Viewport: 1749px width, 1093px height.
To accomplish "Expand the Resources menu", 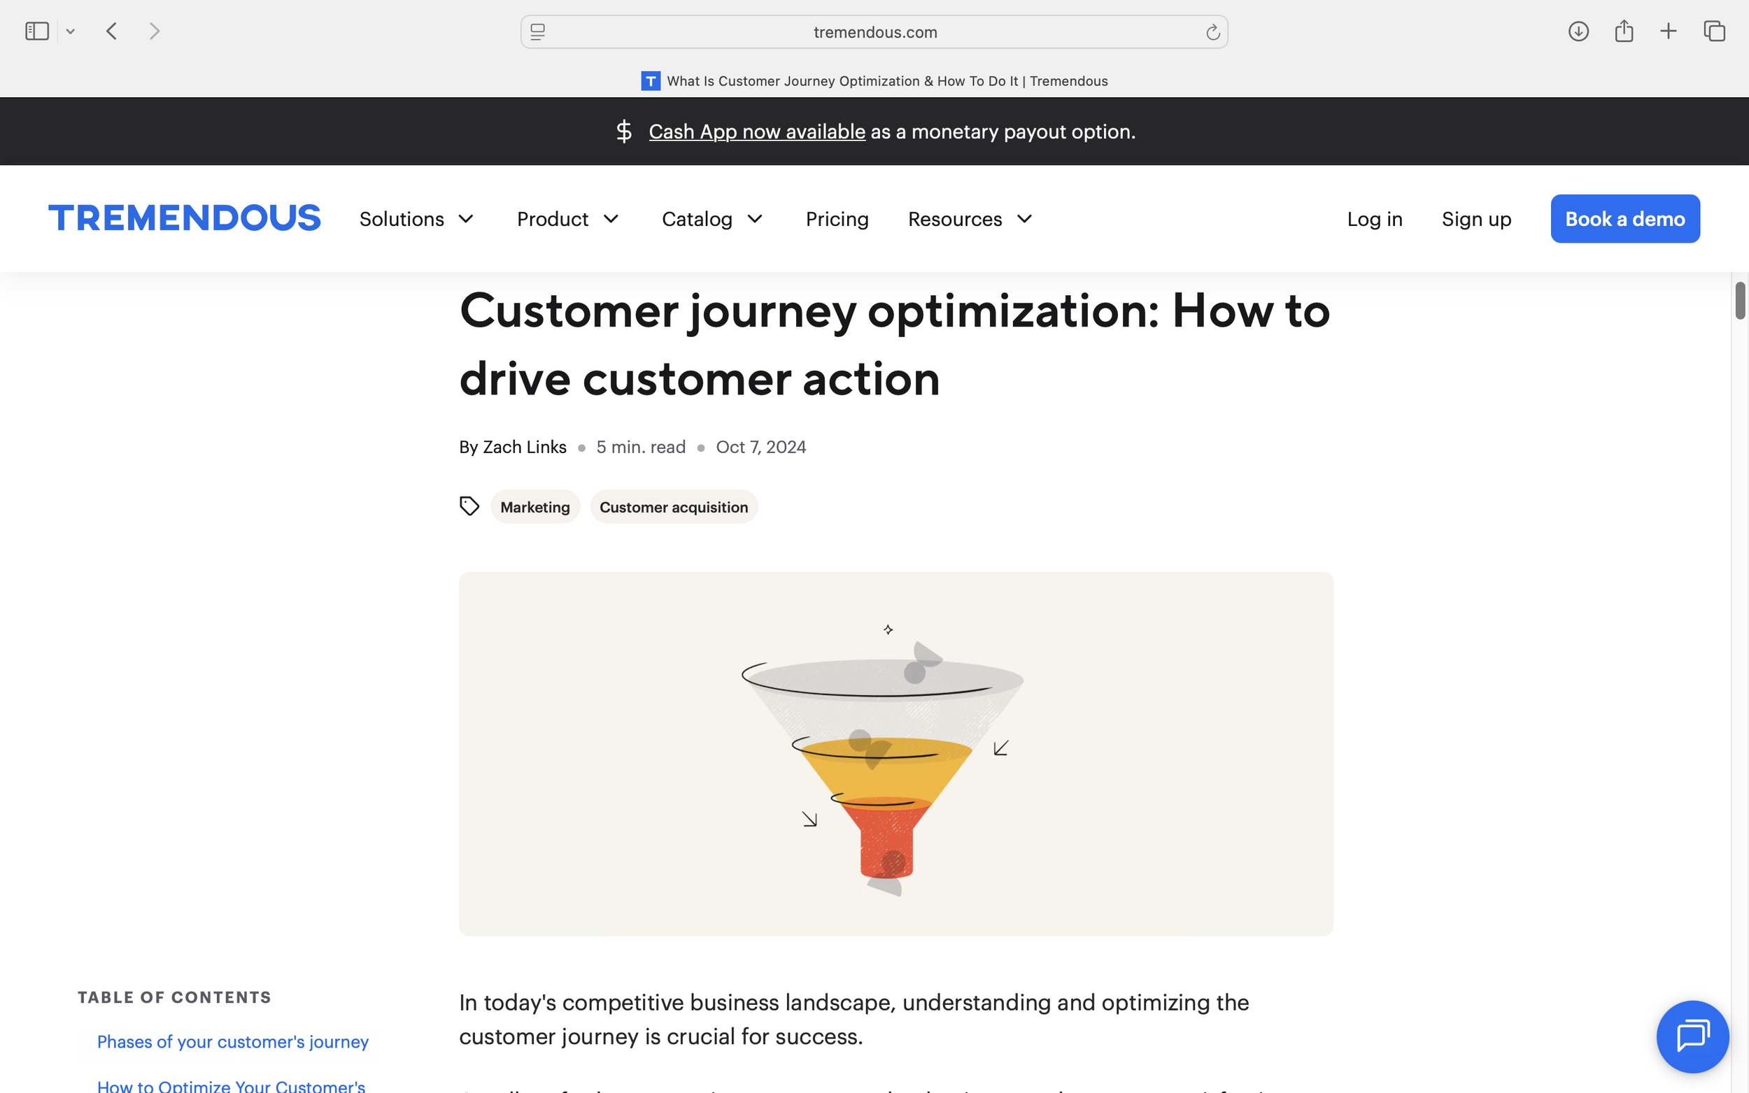I will tap(970, 219).
